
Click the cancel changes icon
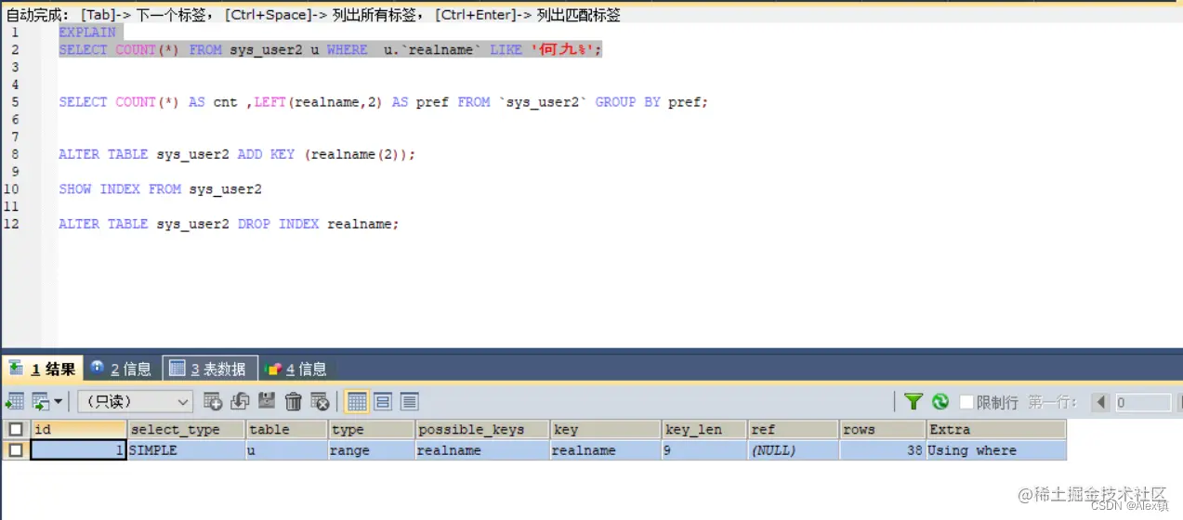pyautogui.click(x=320, y=401)
